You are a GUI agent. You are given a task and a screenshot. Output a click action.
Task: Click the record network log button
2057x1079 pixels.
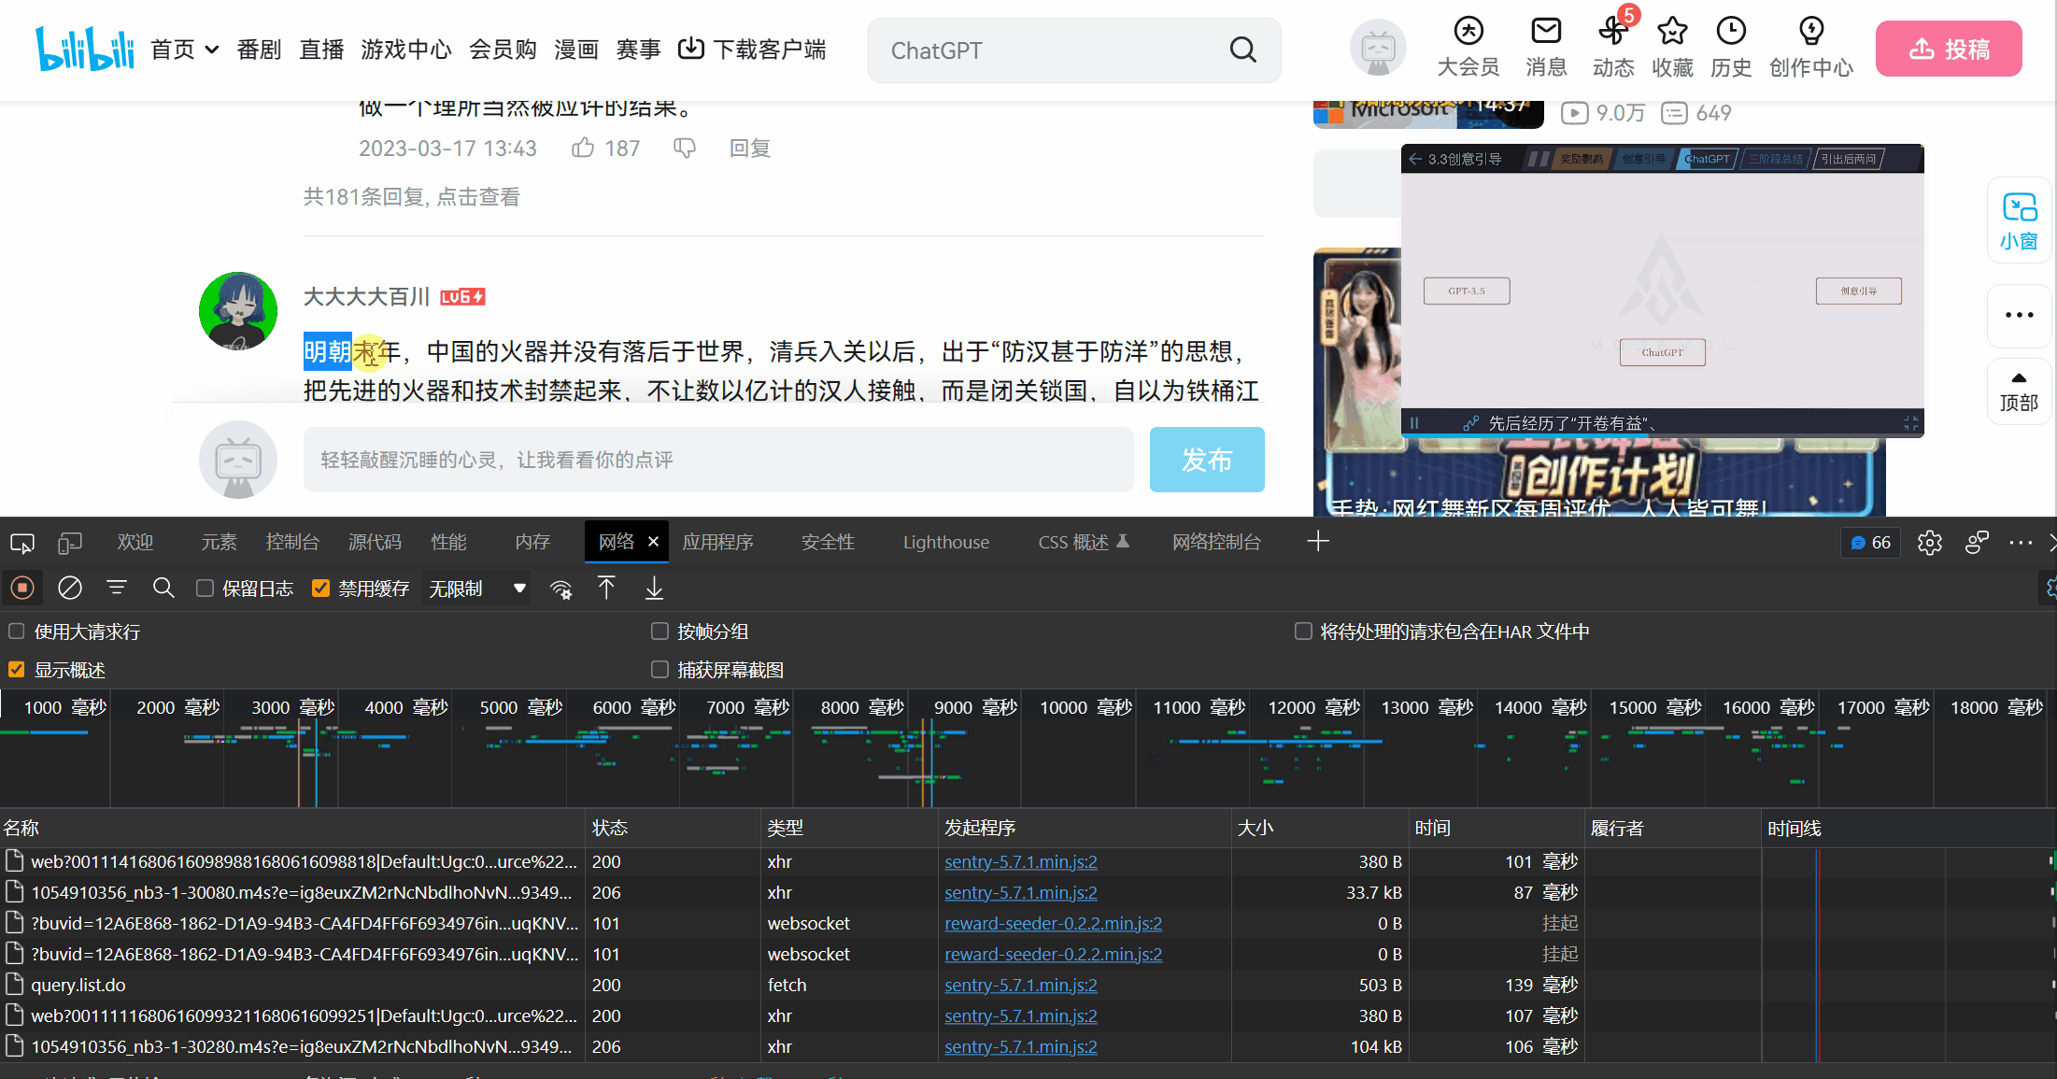(x=22, y=588)
